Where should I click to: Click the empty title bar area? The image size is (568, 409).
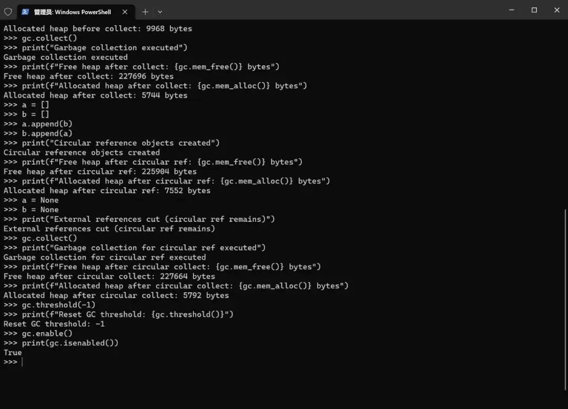(x=326, y=10)
